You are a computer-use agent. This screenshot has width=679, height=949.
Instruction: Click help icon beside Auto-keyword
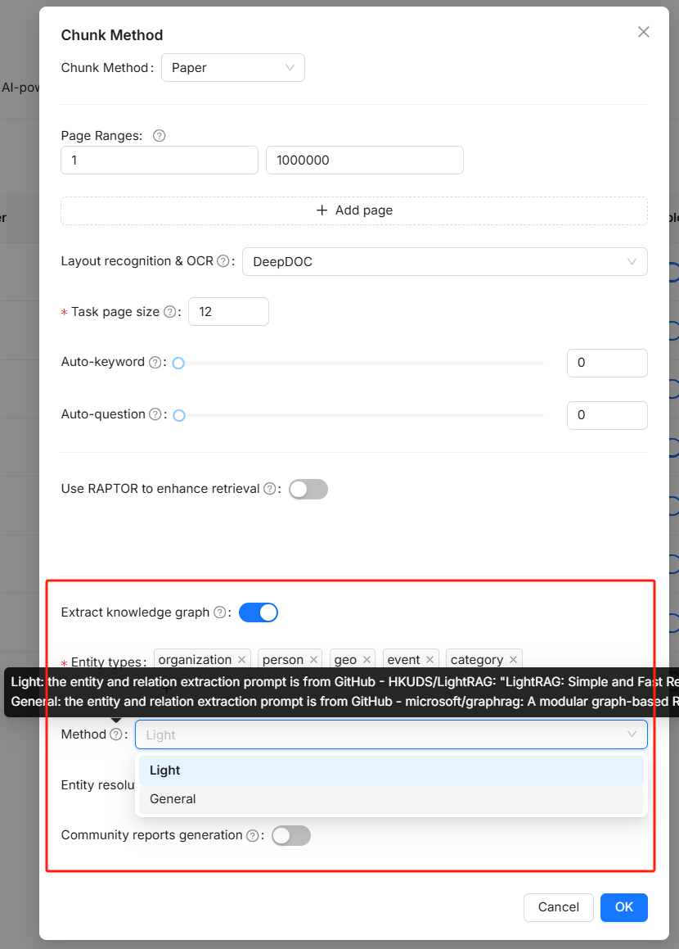click(155, 363)
